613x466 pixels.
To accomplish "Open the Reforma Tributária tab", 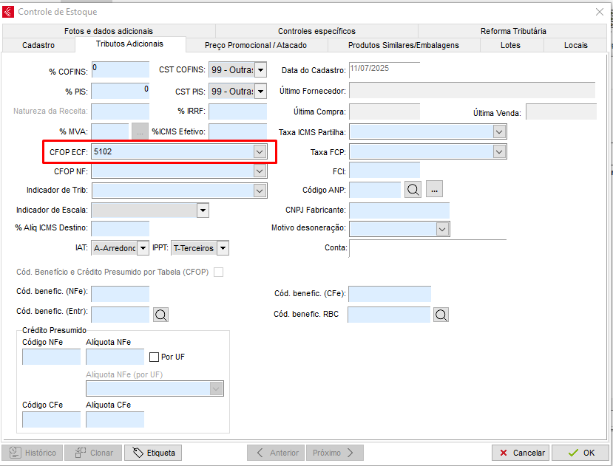I will coord(513,31).
